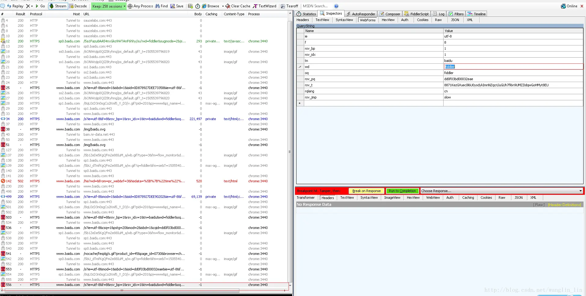Image resolution: width=586 pixels, height=296 pixels.
Task: Open the Log tab
Action: point(439,14)
